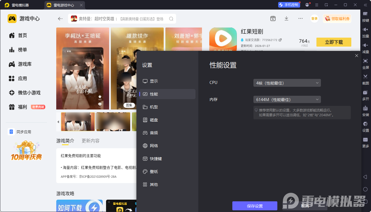Click the 立即下载 button
371x212 pixels.
tap(334, 42)
